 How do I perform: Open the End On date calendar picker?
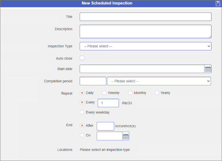[x=126, y=136]
